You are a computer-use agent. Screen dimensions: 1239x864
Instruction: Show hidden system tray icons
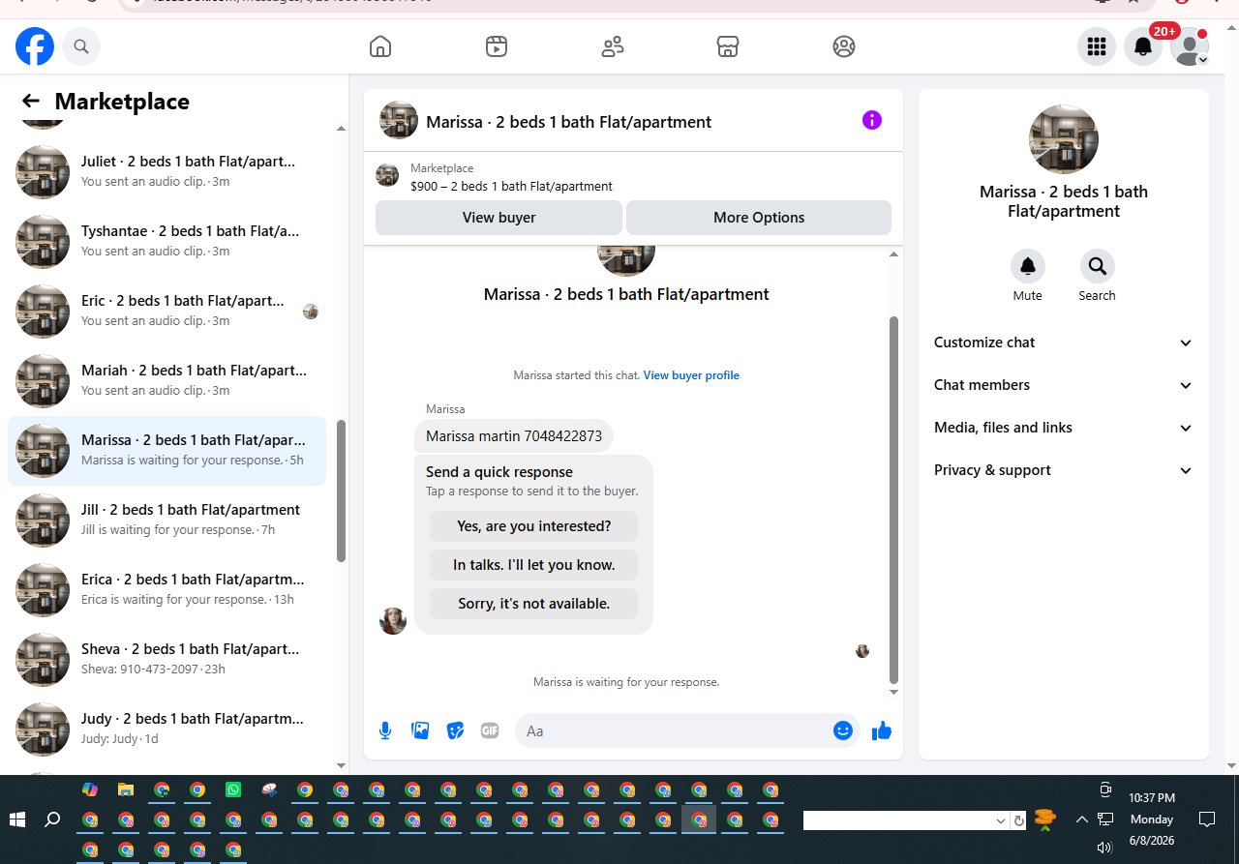pos(1081,819)
